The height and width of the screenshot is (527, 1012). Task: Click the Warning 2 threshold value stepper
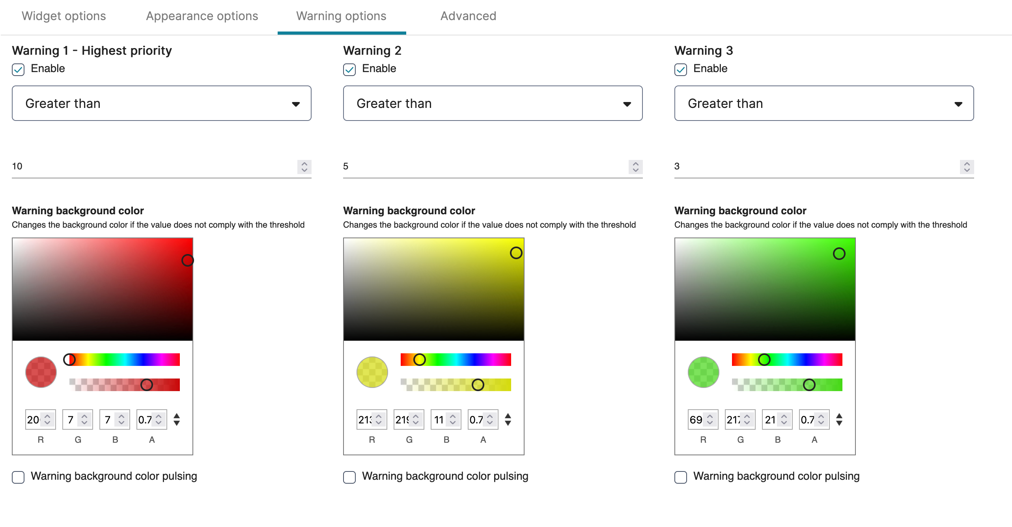pos(635,167)
